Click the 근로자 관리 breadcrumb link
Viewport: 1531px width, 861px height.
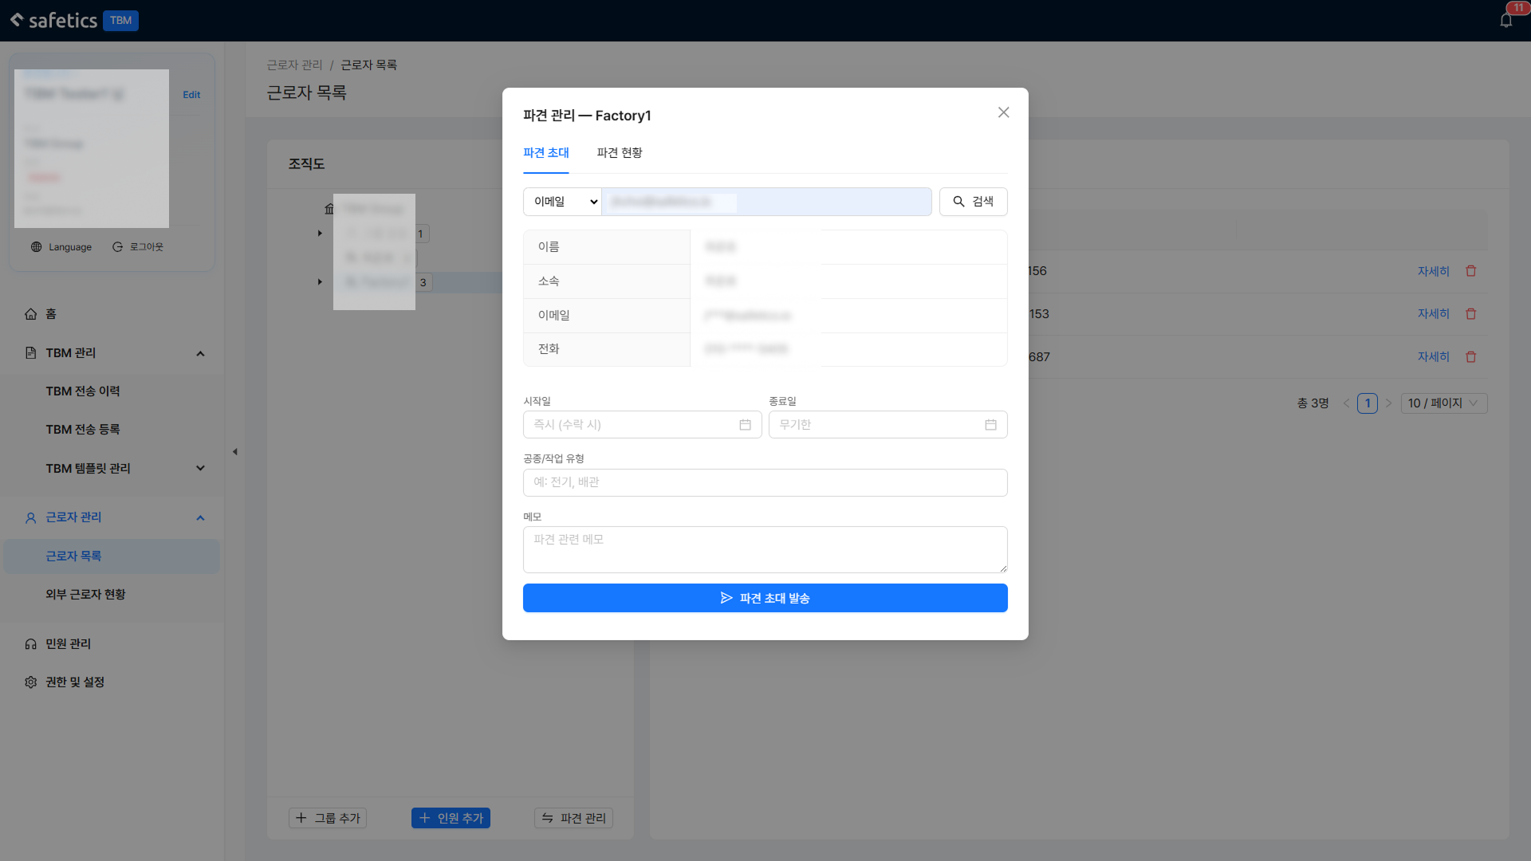[x=294, y=65]
